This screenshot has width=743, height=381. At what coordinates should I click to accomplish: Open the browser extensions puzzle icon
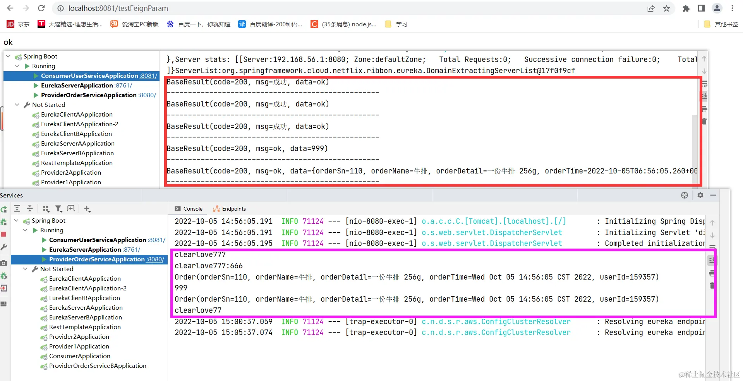[x=686, y=9]
